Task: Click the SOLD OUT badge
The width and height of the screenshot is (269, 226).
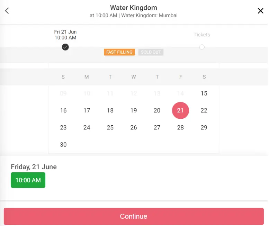Action: click(151, 52)
